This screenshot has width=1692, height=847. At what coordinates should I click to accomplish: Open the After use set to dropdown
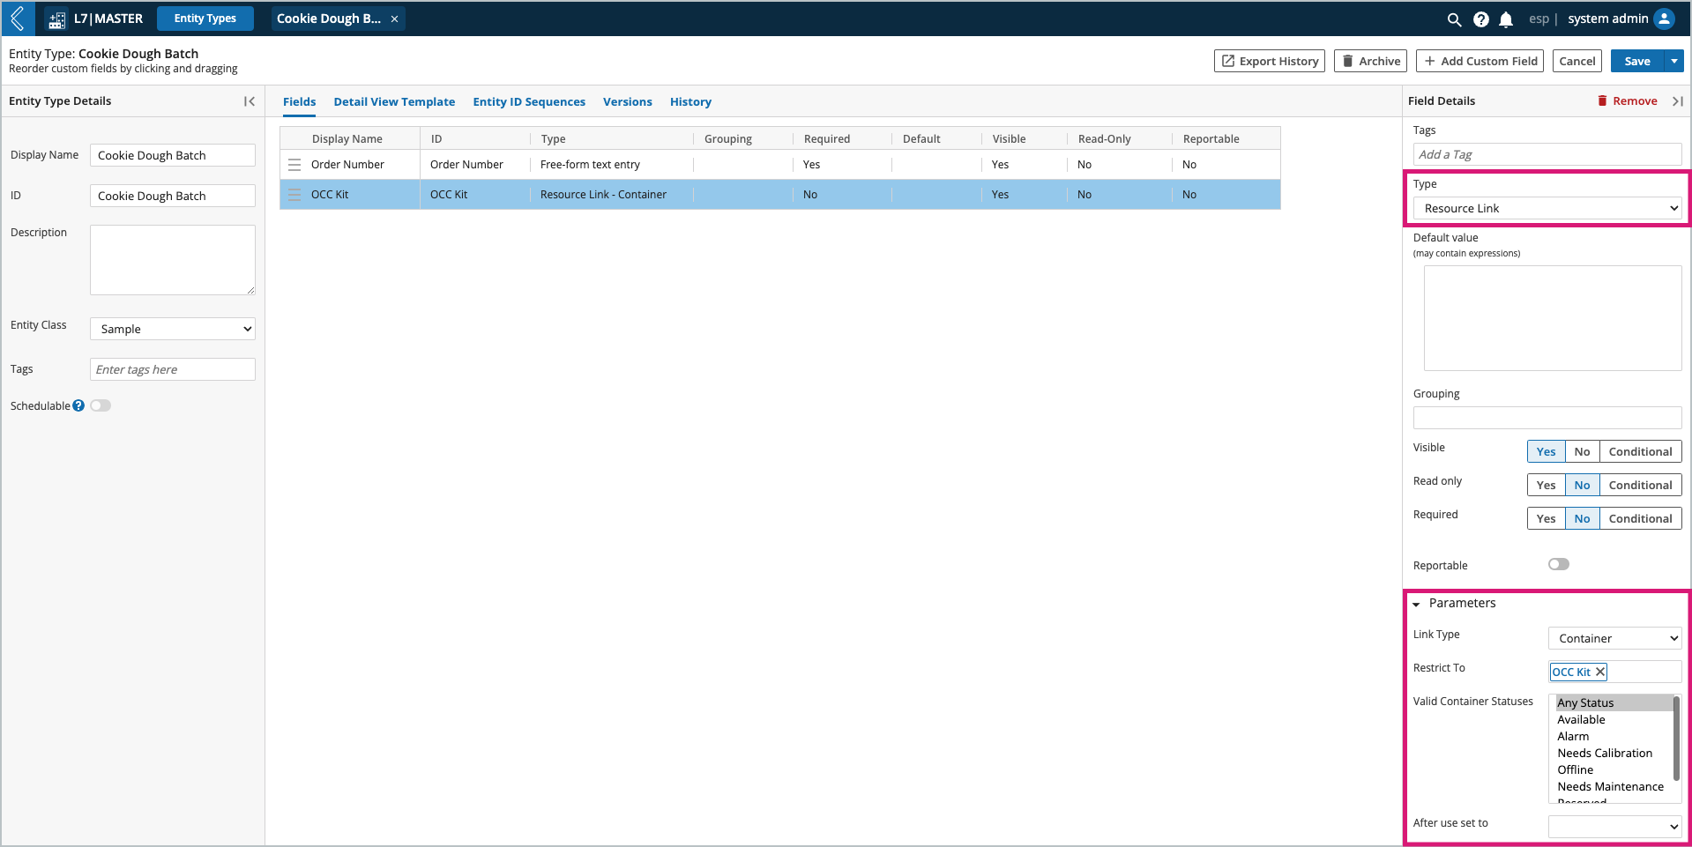pos(1615,827)
